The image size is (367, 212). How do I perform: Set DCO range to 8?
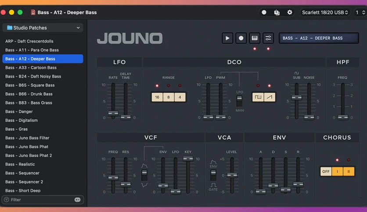tap(168, 97)
